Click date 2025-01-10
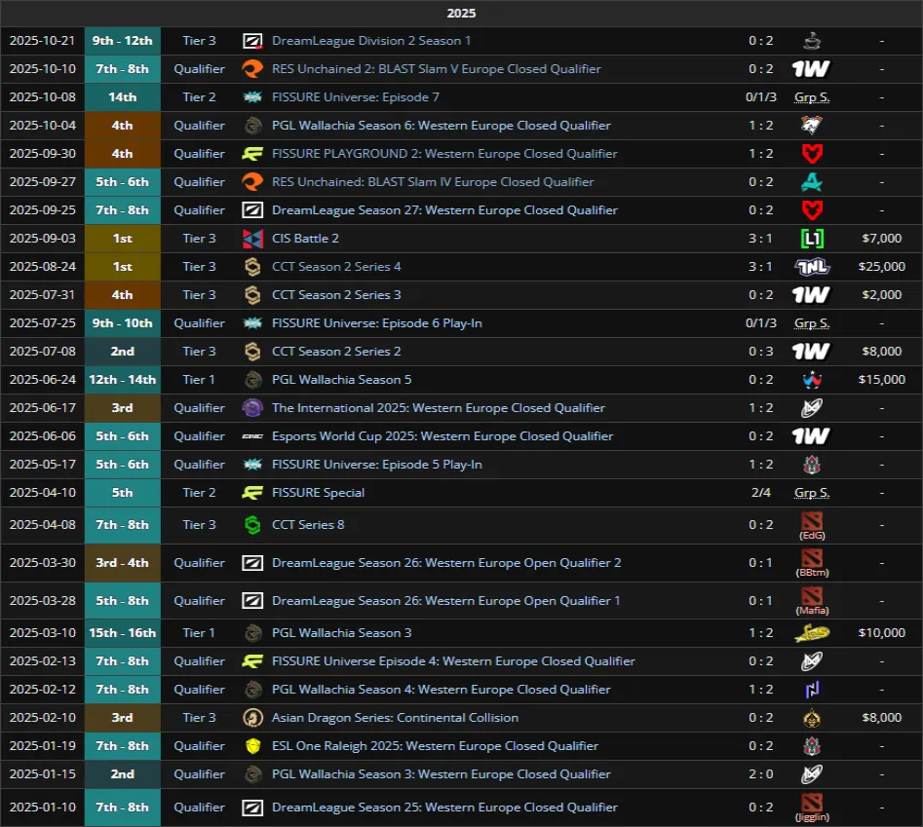The image size is (923, 827). pyautogui.click(x=42, y=807)
